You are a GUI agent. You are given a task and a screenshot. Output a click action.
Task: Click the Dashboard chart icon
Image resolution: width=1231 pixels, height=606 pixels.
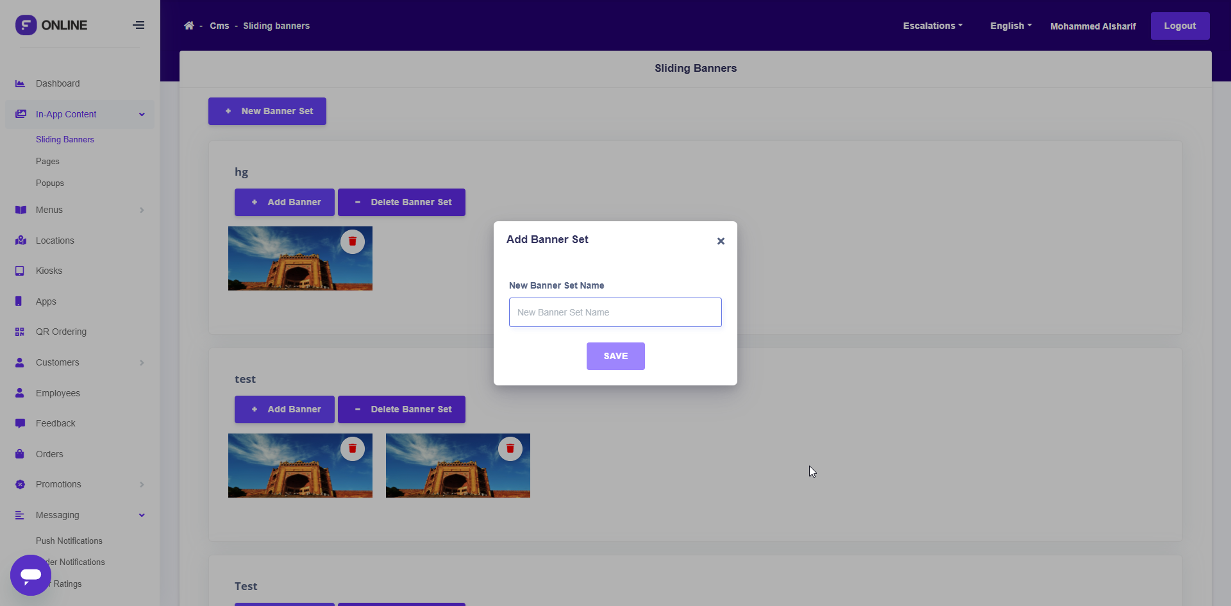(20, 83)
